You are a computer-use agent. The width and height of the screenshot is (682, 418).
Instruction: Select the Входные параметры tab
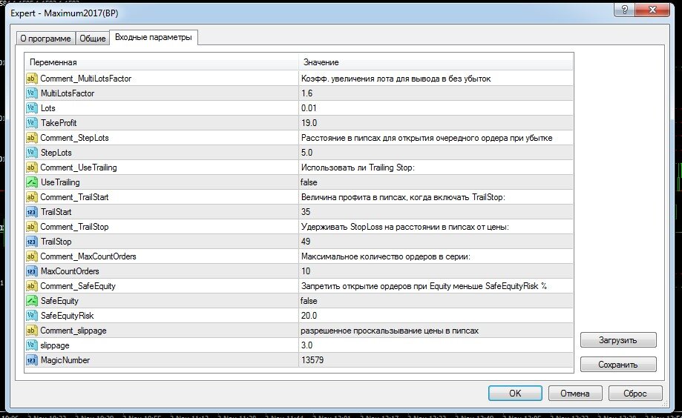tap(154, 37)
